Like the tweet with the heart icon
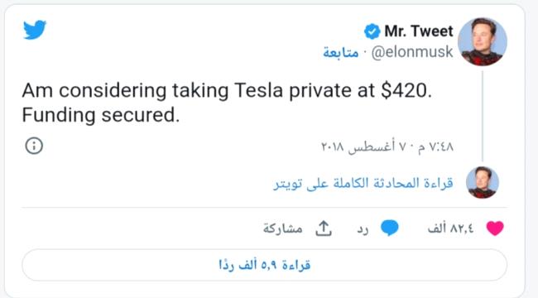The image size is (538, 298). coord(495,228)
